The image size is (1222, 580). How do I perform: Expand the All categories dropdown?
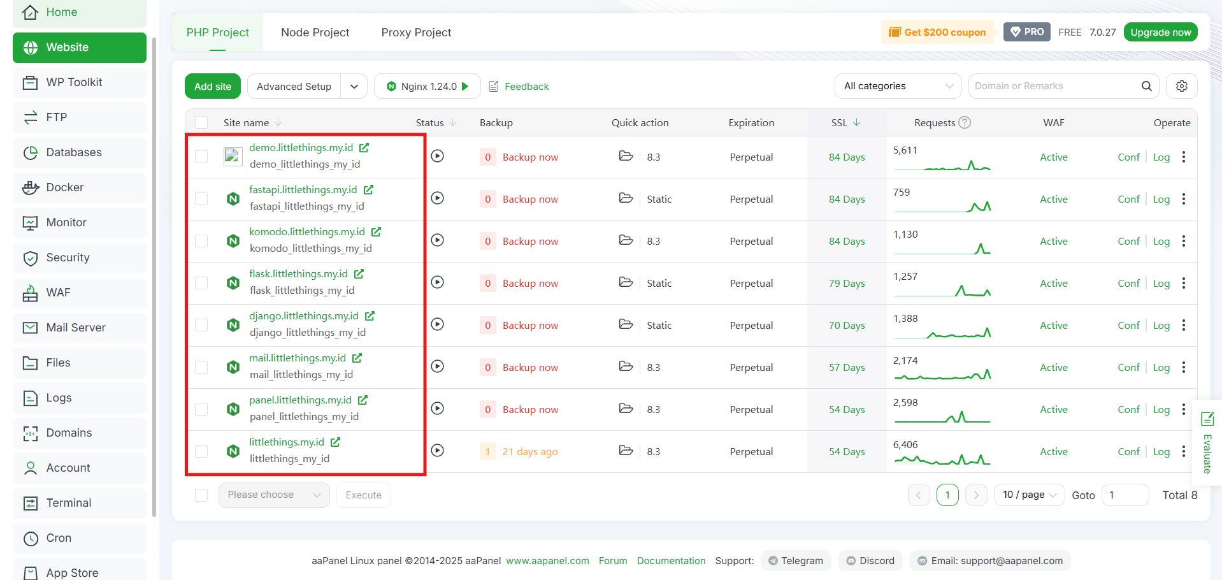(x=898, y=86)
